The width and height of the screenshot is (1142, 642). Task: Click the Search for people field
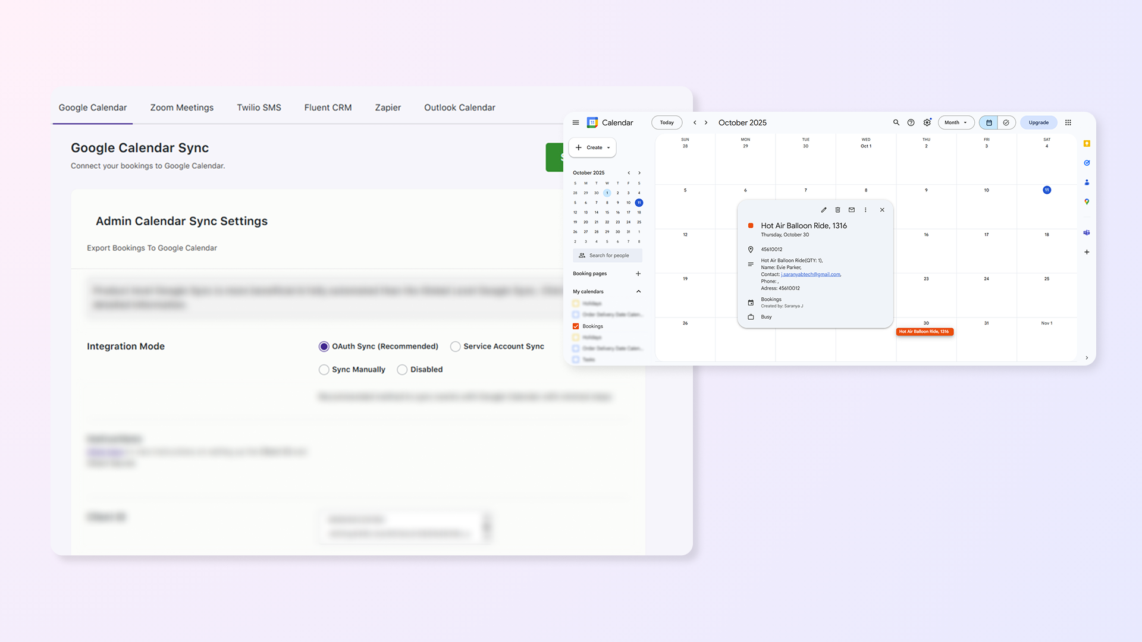[608, 256]
